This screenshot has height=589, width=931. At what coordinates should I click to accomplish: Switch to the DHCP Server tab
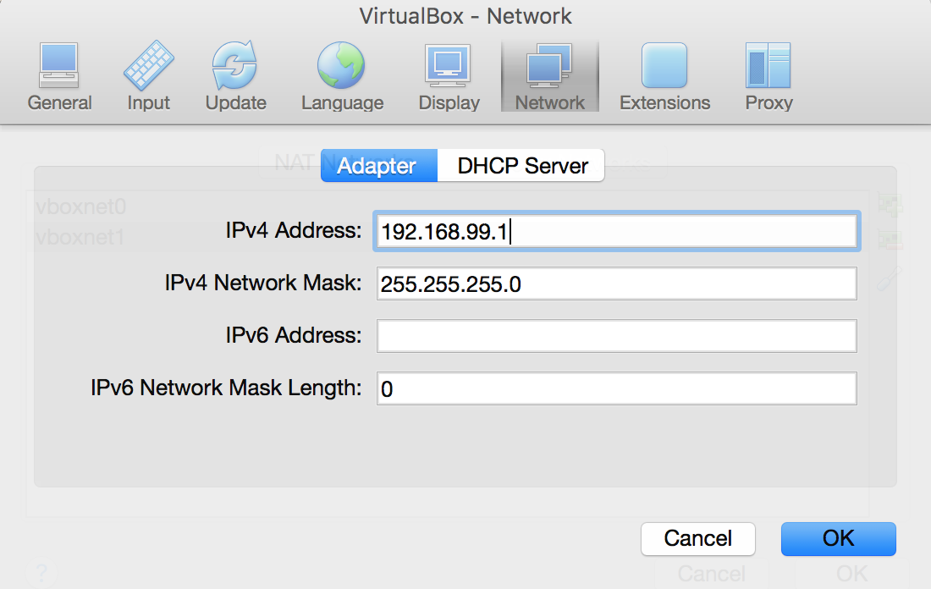tap(522, 166)
